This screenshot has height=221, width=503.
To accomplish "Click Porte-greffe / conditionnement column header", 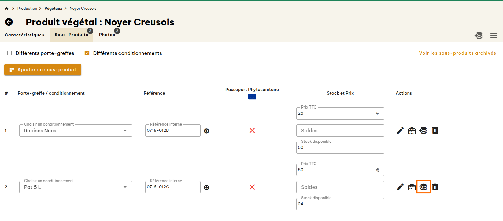I will pos(51,93).
